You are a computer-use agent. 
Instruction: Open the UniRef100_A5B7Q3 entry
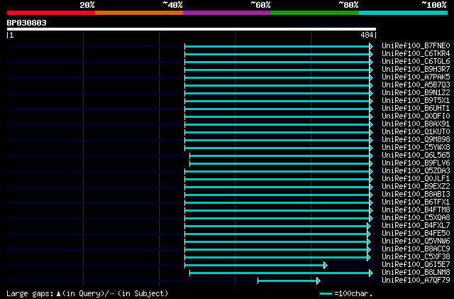(416, 85)
